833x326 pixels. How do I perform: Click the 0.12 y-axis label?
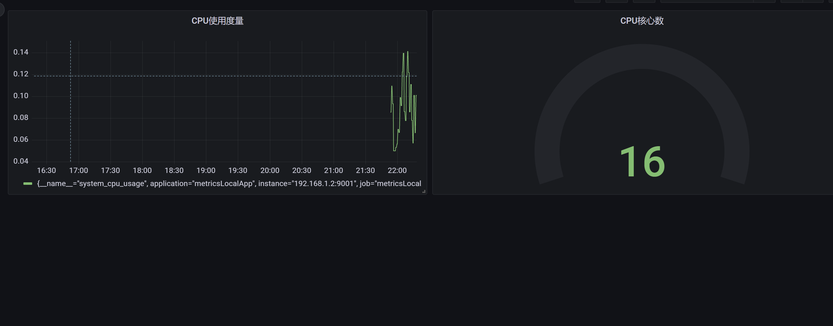21,74
